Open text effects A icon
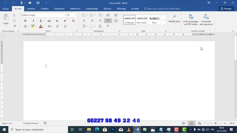 pos(25,26)
